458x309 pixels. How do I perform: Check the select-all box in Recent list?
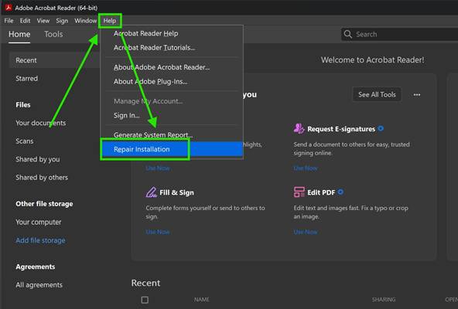145,300
